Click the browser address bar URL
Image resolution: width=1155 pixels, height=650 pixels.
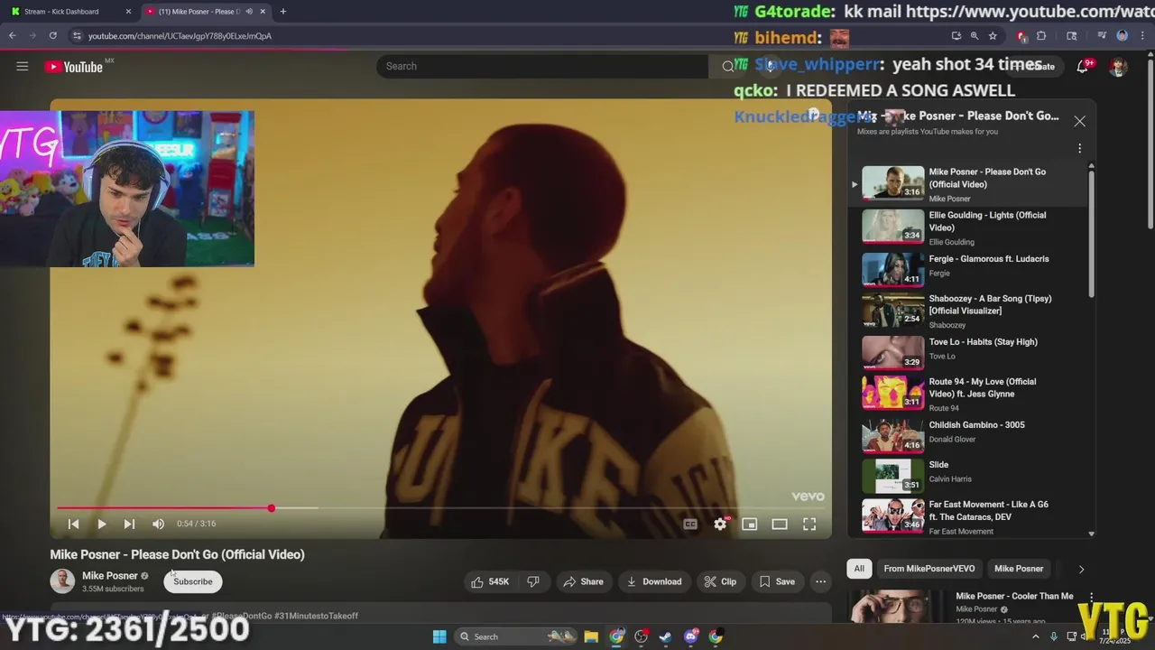coord(180,36)
